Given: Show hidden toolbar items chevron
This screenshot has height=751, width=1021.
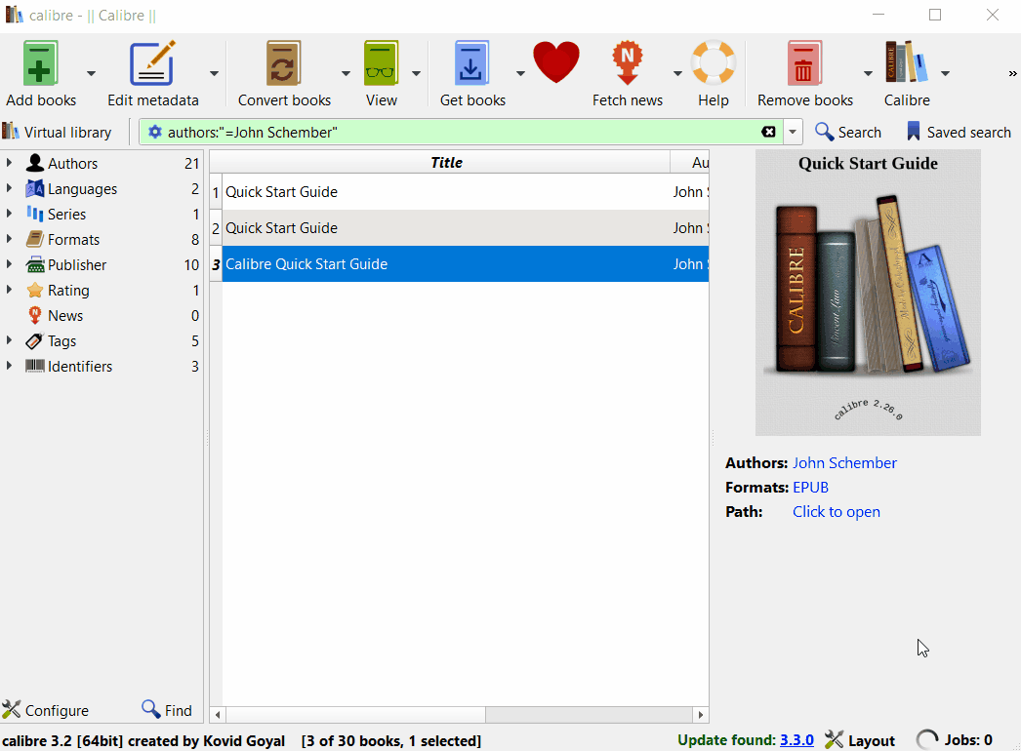Looking at the screenshot, I should click(x=1012, y=73).
